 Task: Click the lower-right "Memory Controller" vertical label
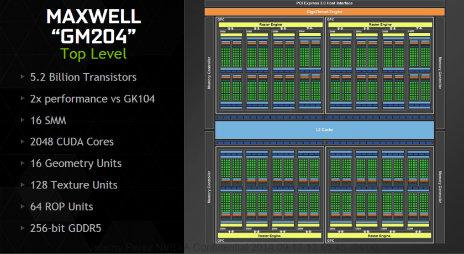pyautogui.click(x=440, y=187)
